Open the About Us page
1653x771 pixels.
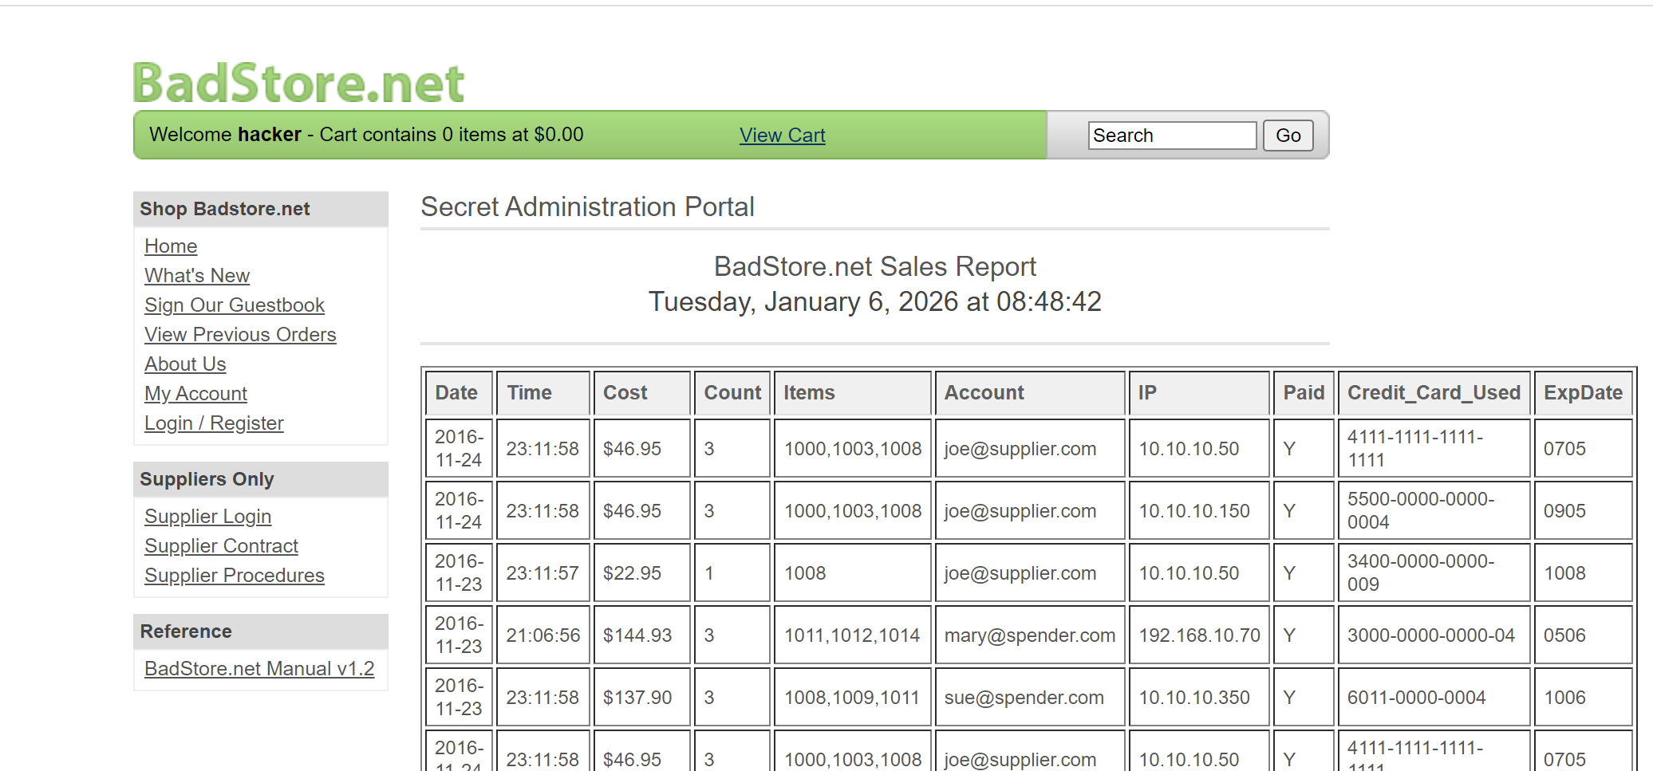[x=185, y=364]
